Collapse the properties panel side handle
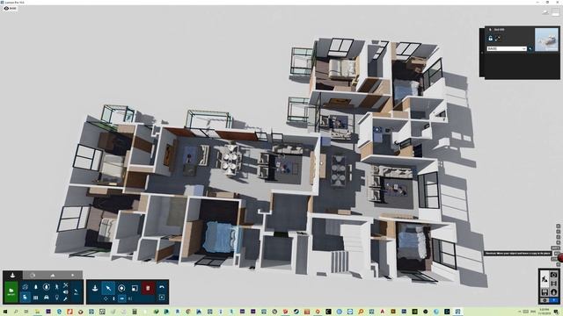The height and width of the screenshot is (316, 563). [482, 53]
